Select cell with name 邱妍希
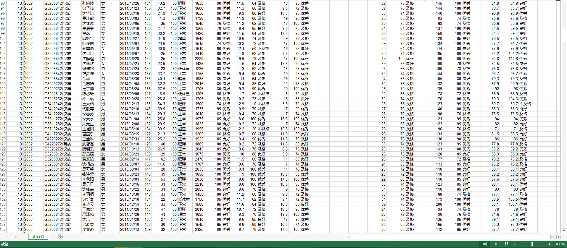 pyautogui.click(x=91, y=38)
